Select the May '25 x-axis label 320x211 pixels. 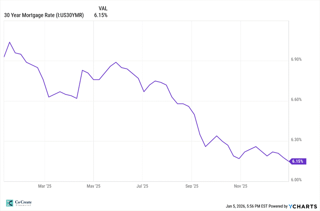tap(94, 186)
